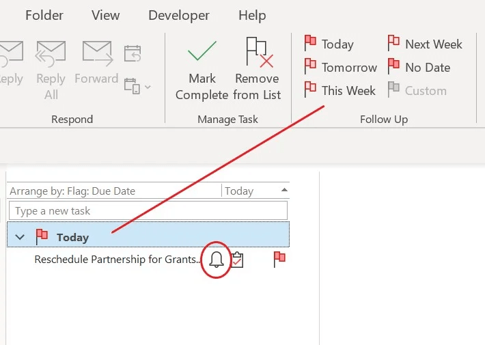485x345 pixels.
Task: Click the task clipboard checkmark icon
Action: tap(237, 260)
